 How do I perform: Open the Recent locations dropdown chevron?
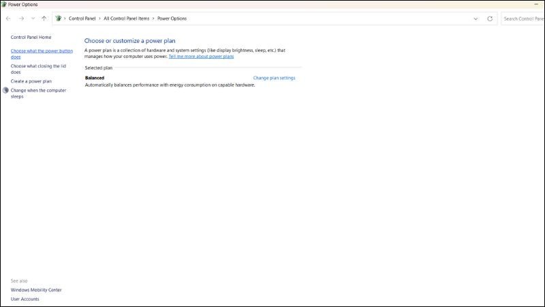click(x=33, y=18)
